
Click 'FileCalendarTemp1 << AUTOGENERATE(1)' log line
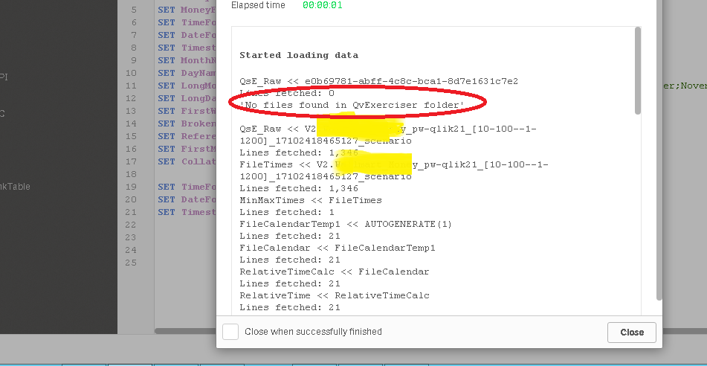pyautogui.click(x=346, y=224)
